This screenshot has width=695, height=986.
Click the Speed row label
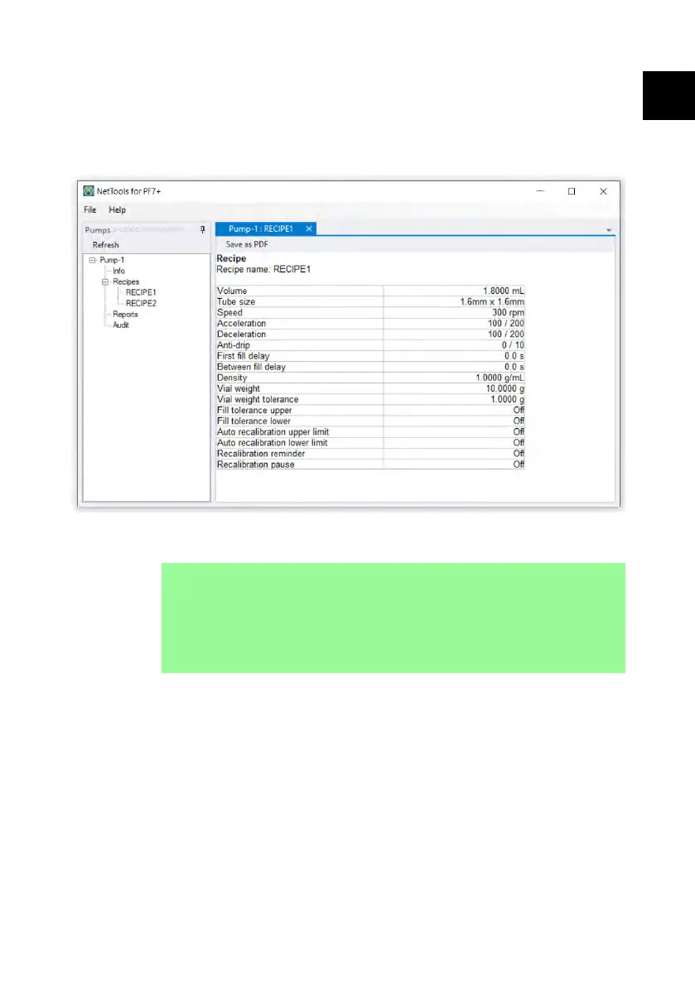[229, 313]
